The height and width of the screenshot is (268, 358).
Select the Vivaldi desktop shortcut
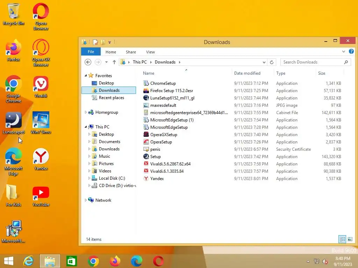tap(41, 87)
